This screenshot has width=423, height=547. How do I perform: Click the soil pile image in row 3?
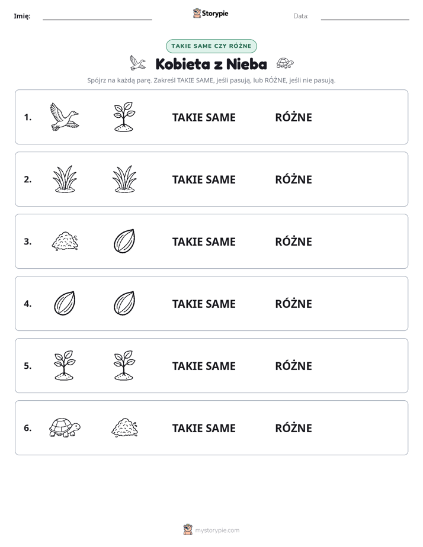[65, 241]
